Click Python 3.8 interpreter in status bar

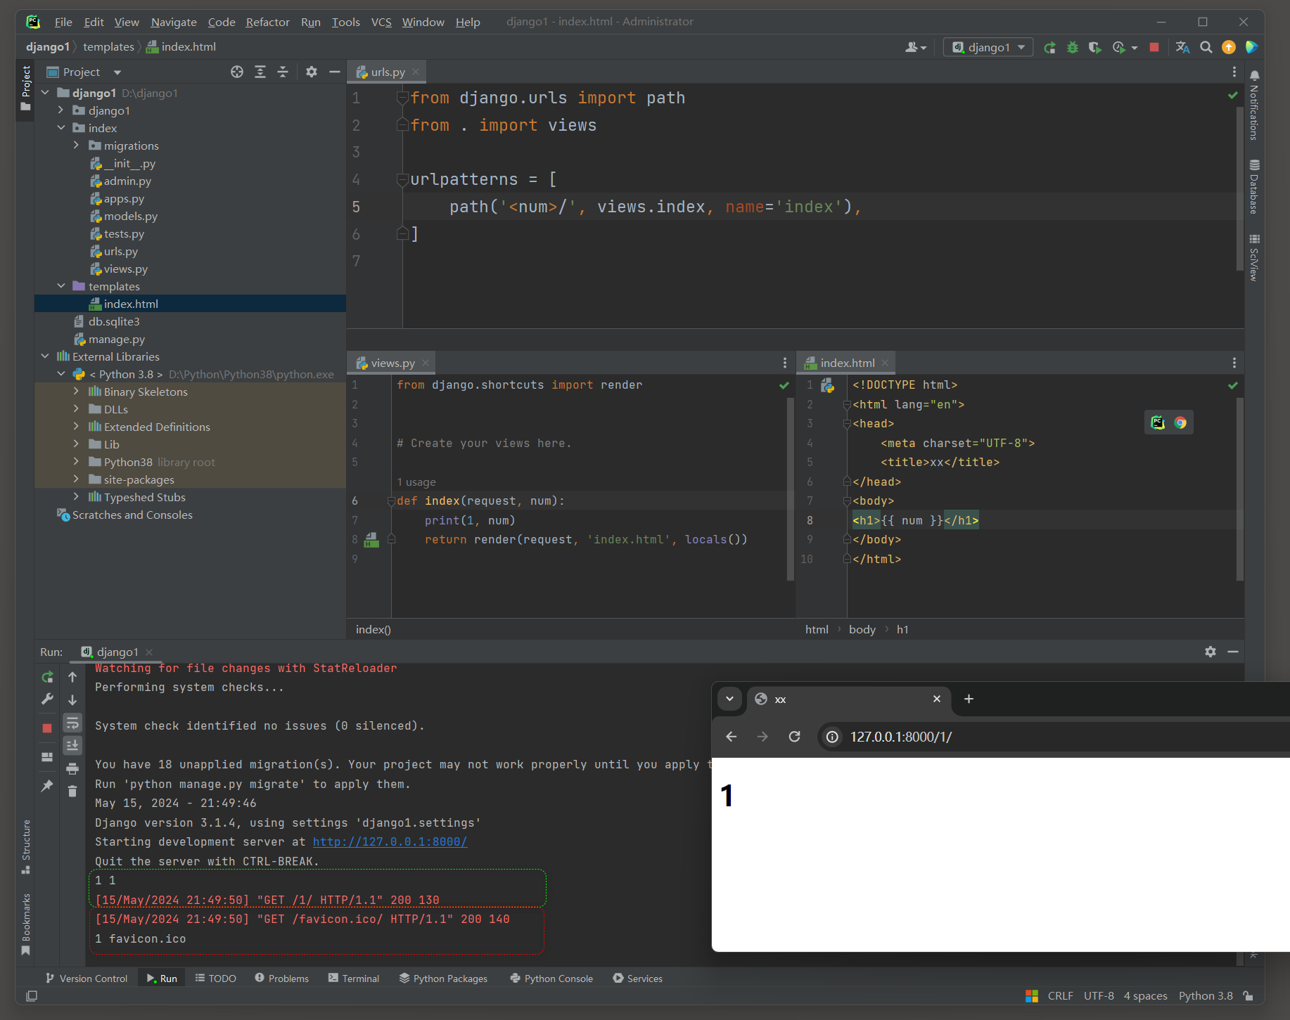1206,996
